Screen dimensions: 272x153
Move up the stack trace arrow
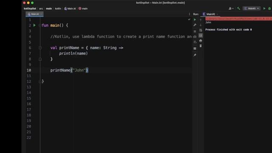click(201, 20)
